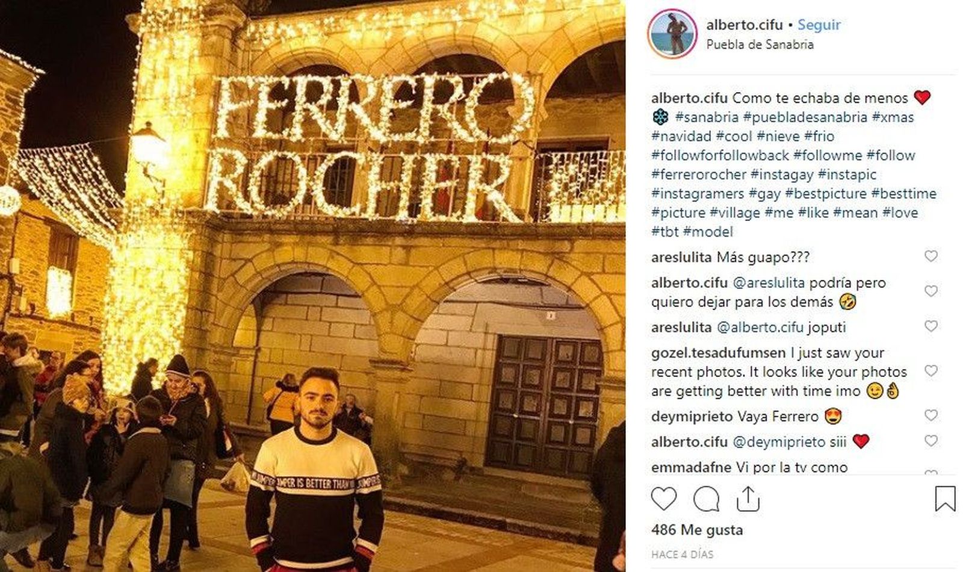The height and width of the screenshot is (572, 963).
Task: Share the post via the upload icon
Action: coord(748,499)
